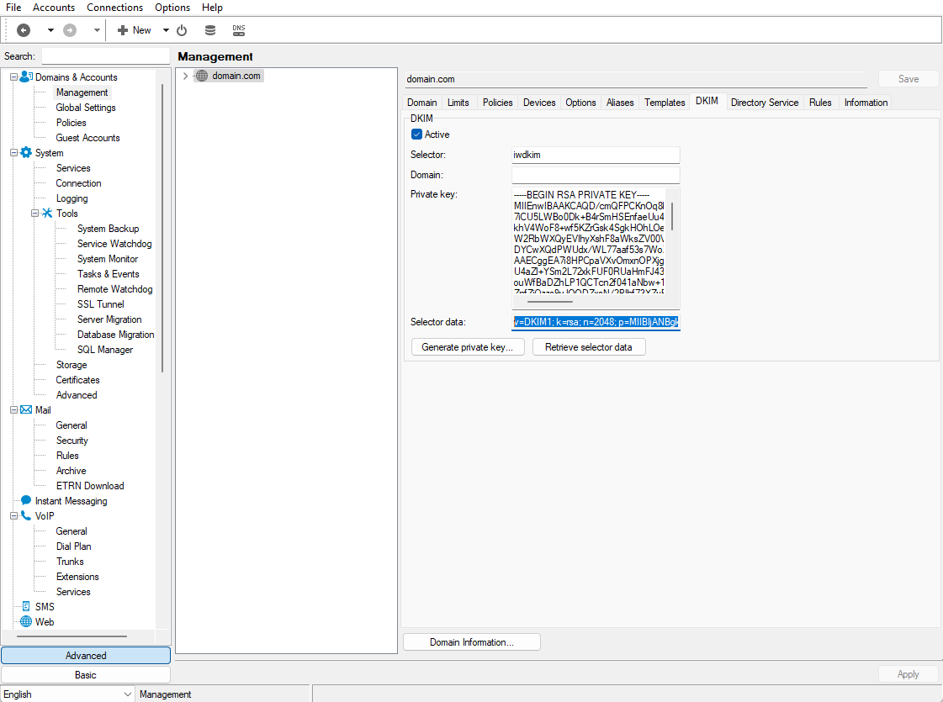This screenshot has height=702, width=943.
Task: Open the English language dropdown
Action: click(x=128, y=694)
